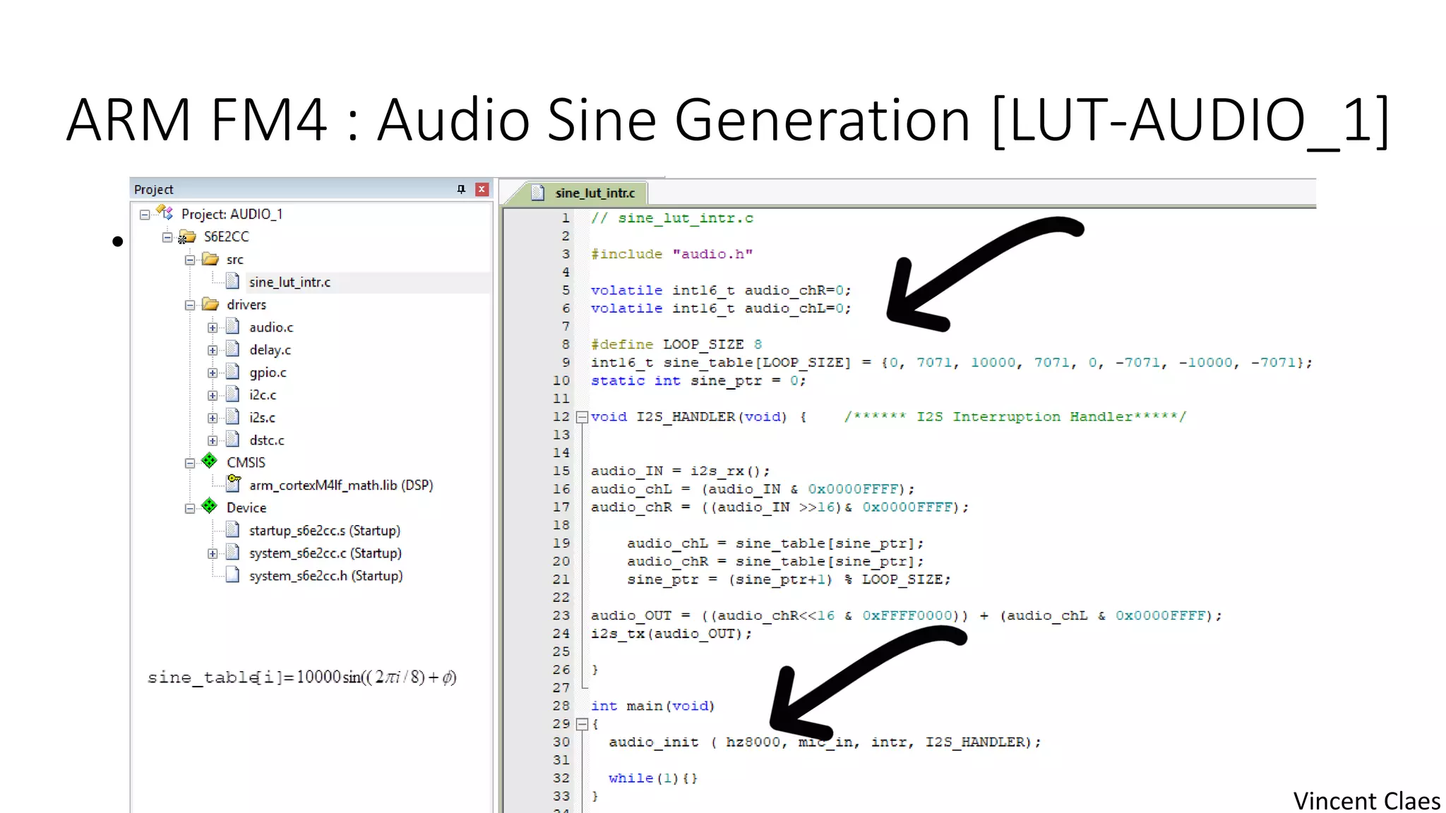Click the green Device component diamond icon
1446x813 pixels.
(x=210, y=506)
